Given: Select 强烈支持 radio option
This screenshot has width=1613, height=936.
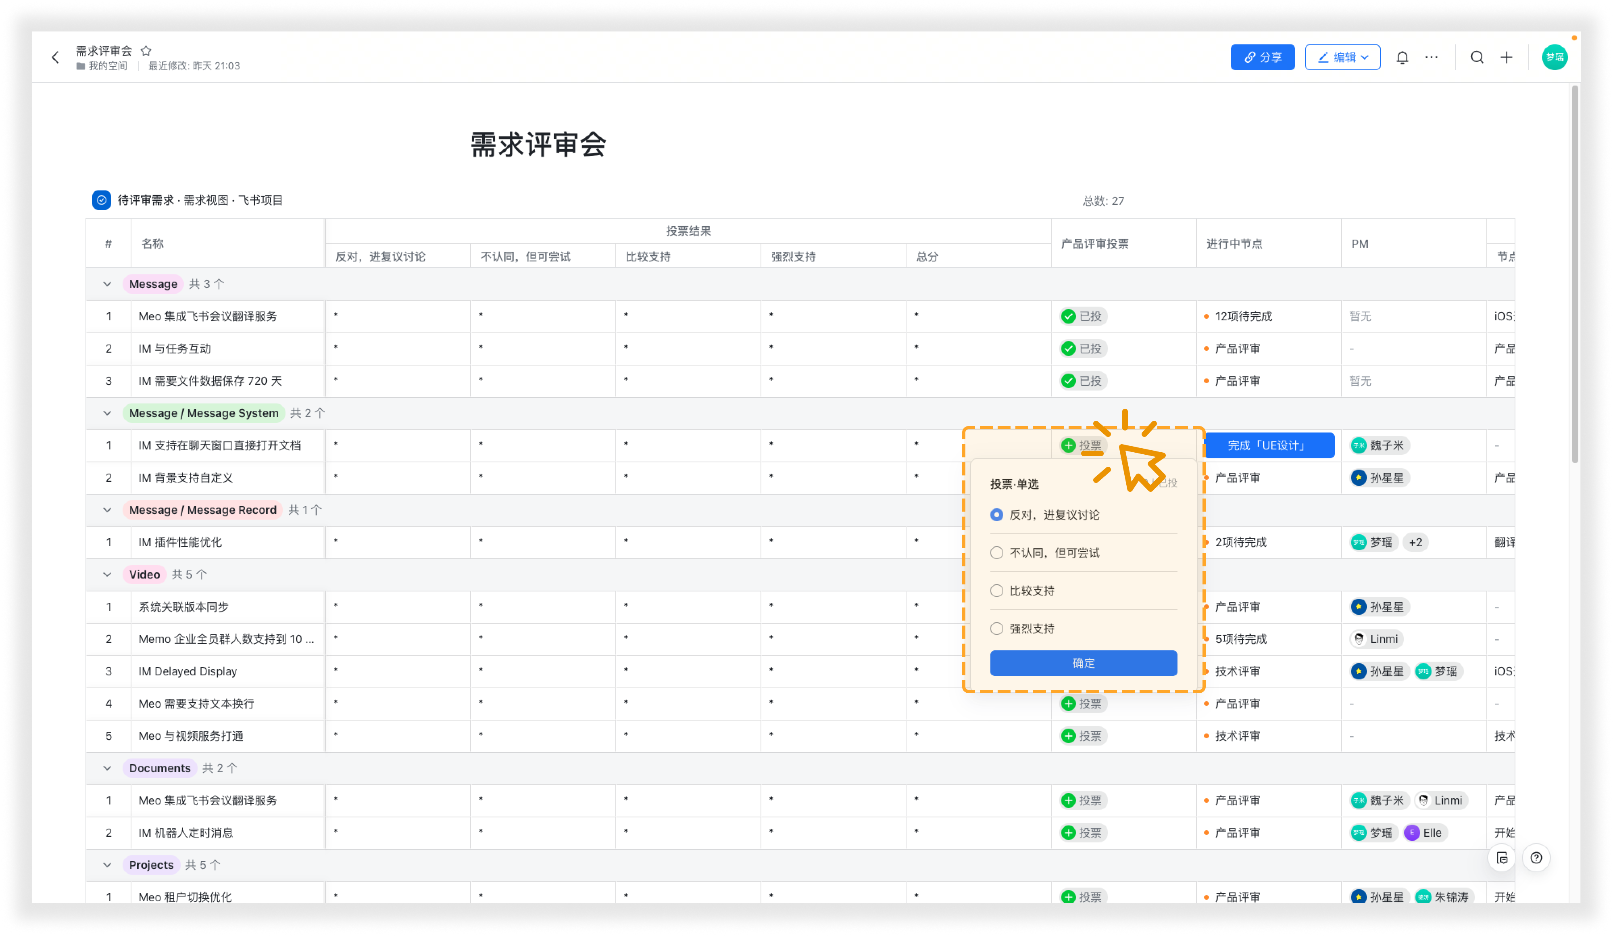Looking at the screenshot, I should pos(996,629).
